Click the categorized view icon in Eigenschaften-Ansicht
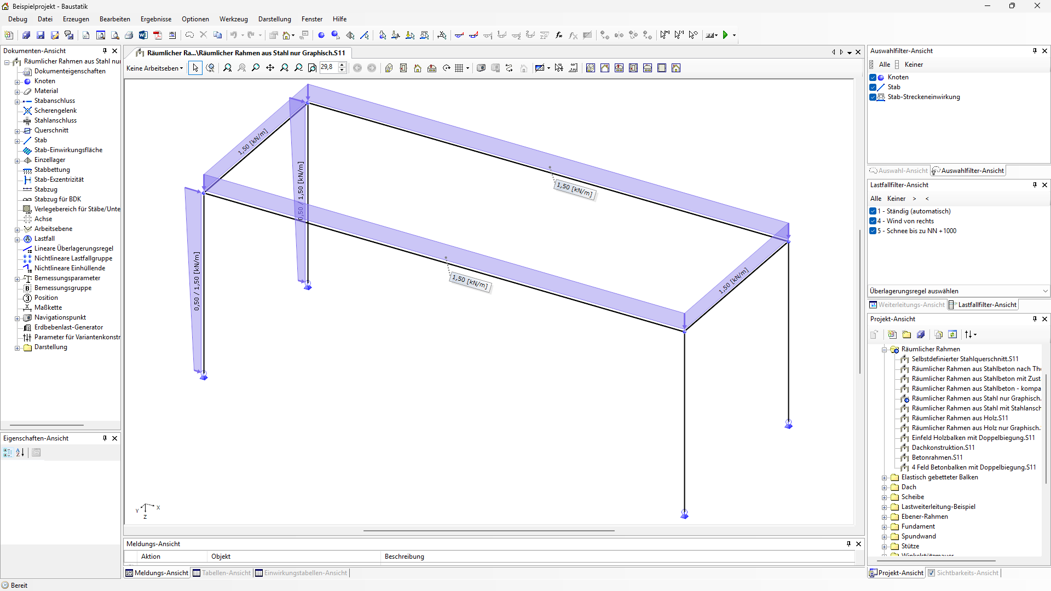Image resolution: width=1051 pixels, height=591 pixels. (x=8, y=453)
